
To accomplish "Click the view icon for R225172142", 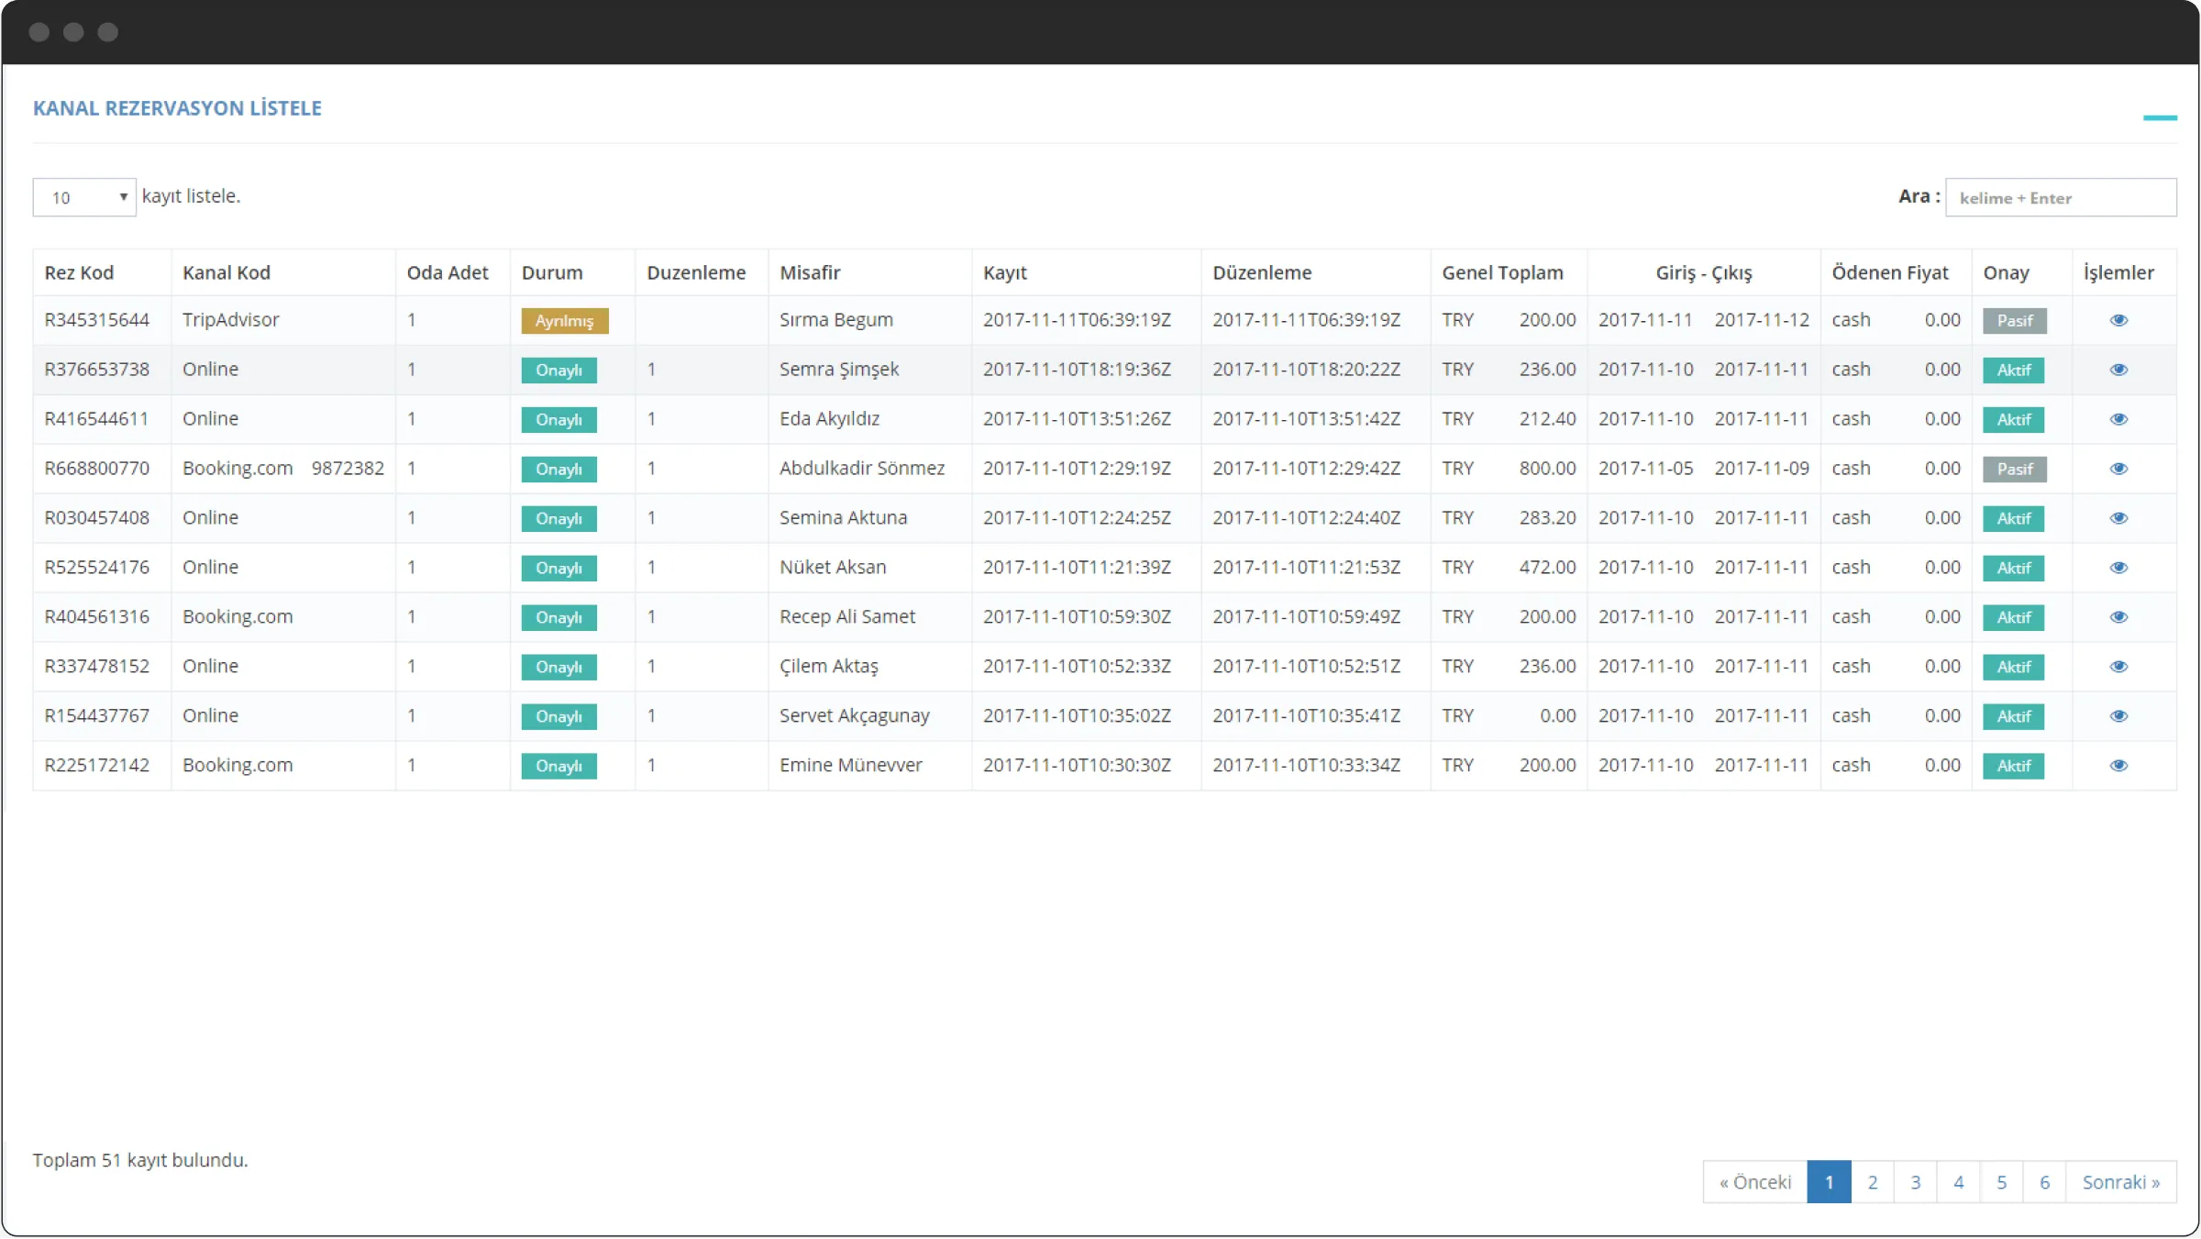I will [x=2119, y=765].
